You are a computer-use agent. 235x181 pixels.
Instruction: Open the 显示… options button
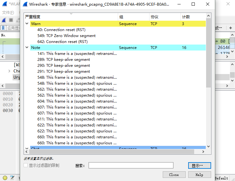click(x=199, y=165)
